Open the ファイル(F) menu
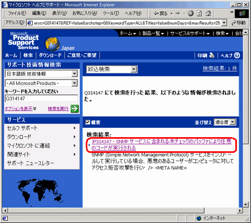 [17, 13]
